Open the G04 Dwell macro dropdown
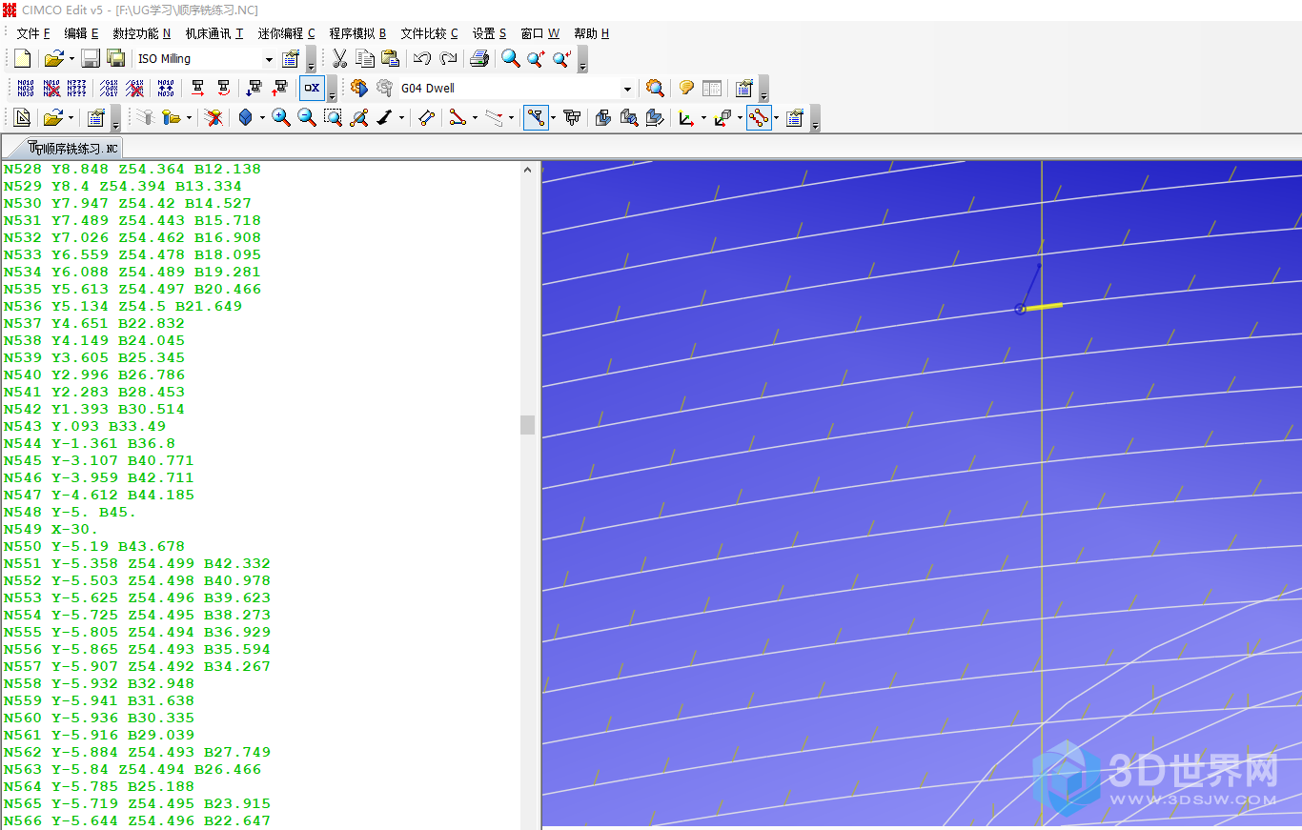The image size is (1302, 830). click(x=627, y=89)
